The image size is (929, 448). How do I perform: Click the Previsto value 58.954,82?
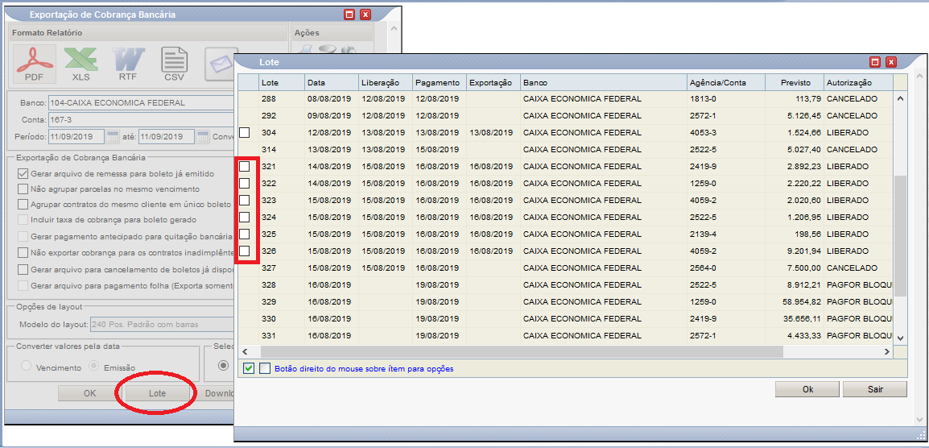(802, 302)
